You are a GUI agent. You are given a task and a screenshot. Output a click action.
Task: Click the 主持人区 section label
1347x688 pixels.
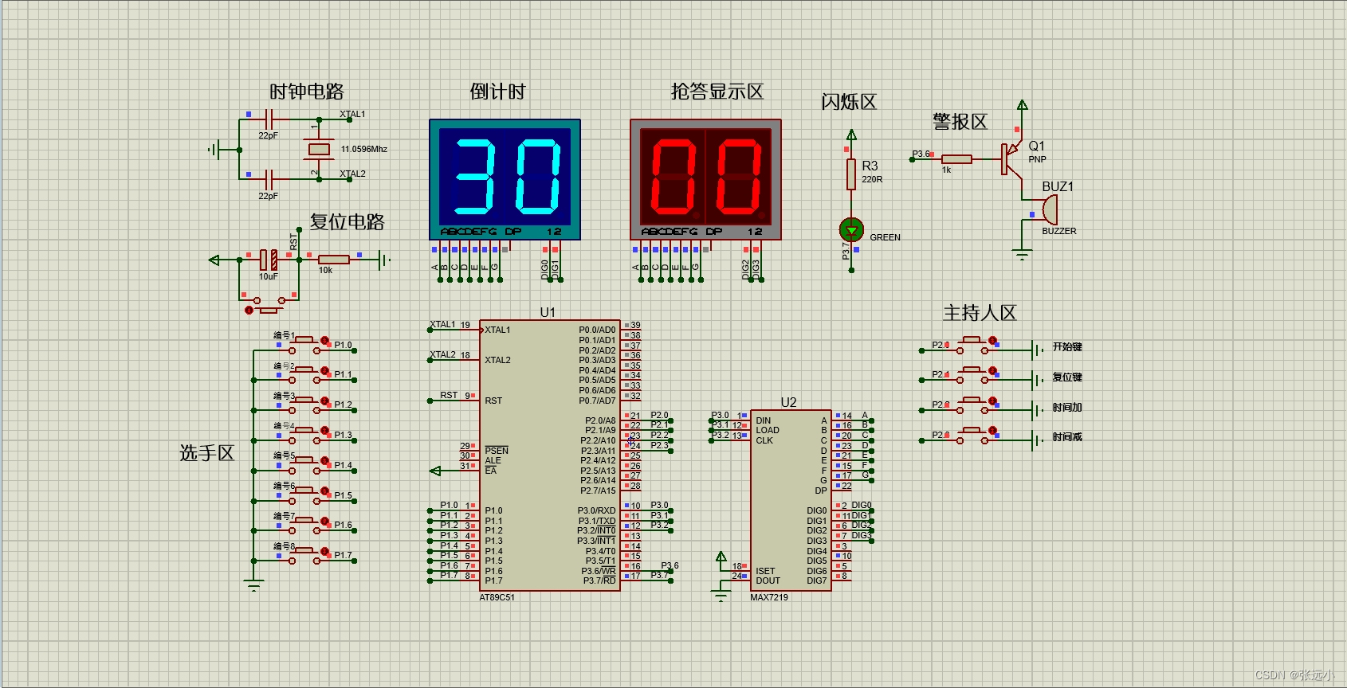pos(980,313)
